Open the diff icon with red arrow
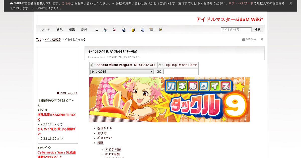Screen dimensions: 301x158 pyautogui.click(x=115, y=30)
